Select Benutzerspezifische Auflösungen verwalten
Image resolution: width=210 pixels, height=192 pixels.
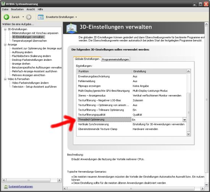37,67
